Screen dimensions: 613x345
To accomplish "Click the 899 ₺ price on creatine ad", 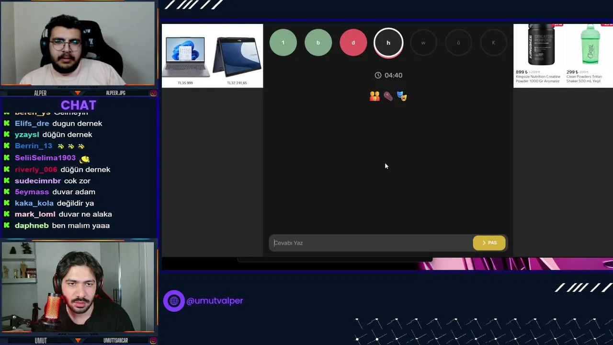I will click(x=521, y=72).
